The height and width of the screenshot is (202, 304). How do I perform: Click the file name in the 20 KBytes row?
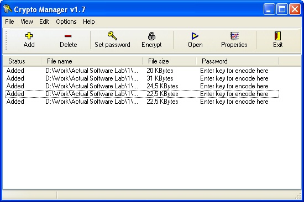pos(92,71)
